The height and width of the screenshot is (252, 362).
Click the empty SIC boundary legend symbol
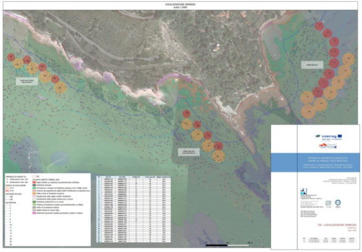click(34, 176)
